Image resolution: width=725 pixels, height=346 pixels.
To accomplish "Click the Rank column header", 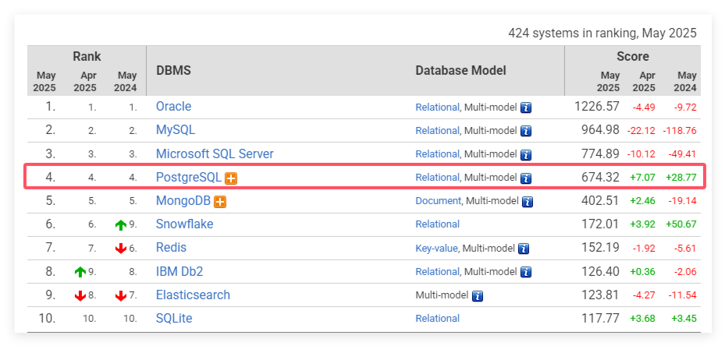I will [87, 56].
